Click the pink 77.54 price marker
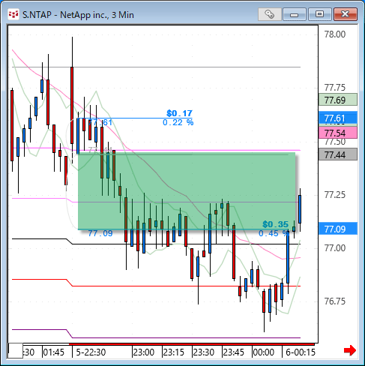 338,133
